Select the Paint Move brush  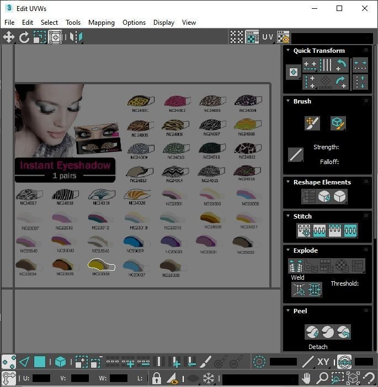(x=312, y=123)
